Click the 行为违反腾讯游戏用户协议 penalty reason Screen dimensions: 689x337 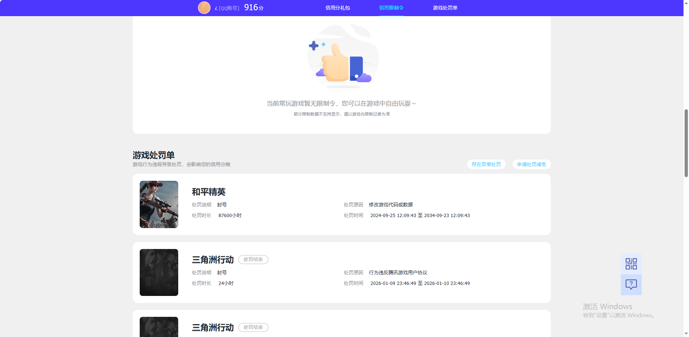pyautogui.click(x=398, y=272)
